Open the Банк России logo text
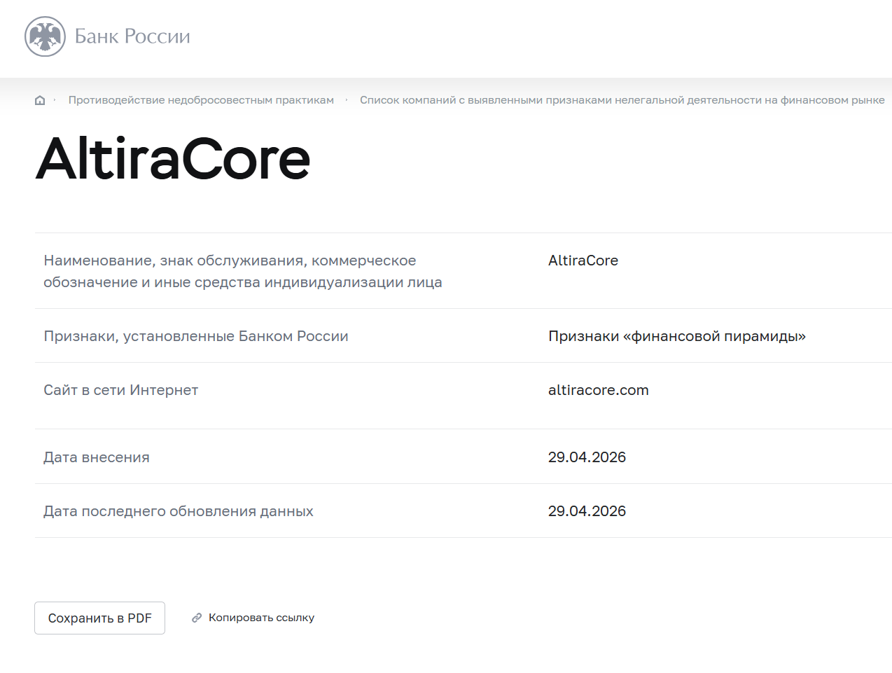892x673 pixels. (x=132, y=36)
